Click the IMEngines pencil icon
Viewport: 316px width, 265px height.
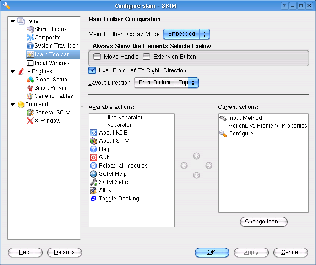(21, 71)
